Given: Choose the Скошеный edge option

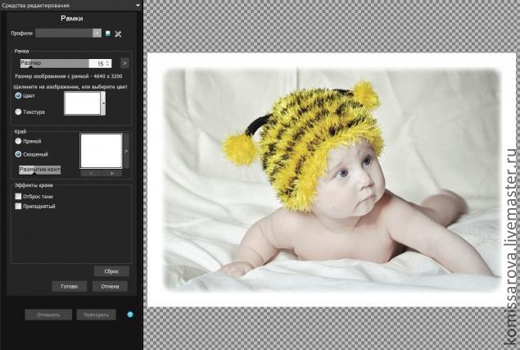Looking at the screenshot, I should (x=18, y=154).
